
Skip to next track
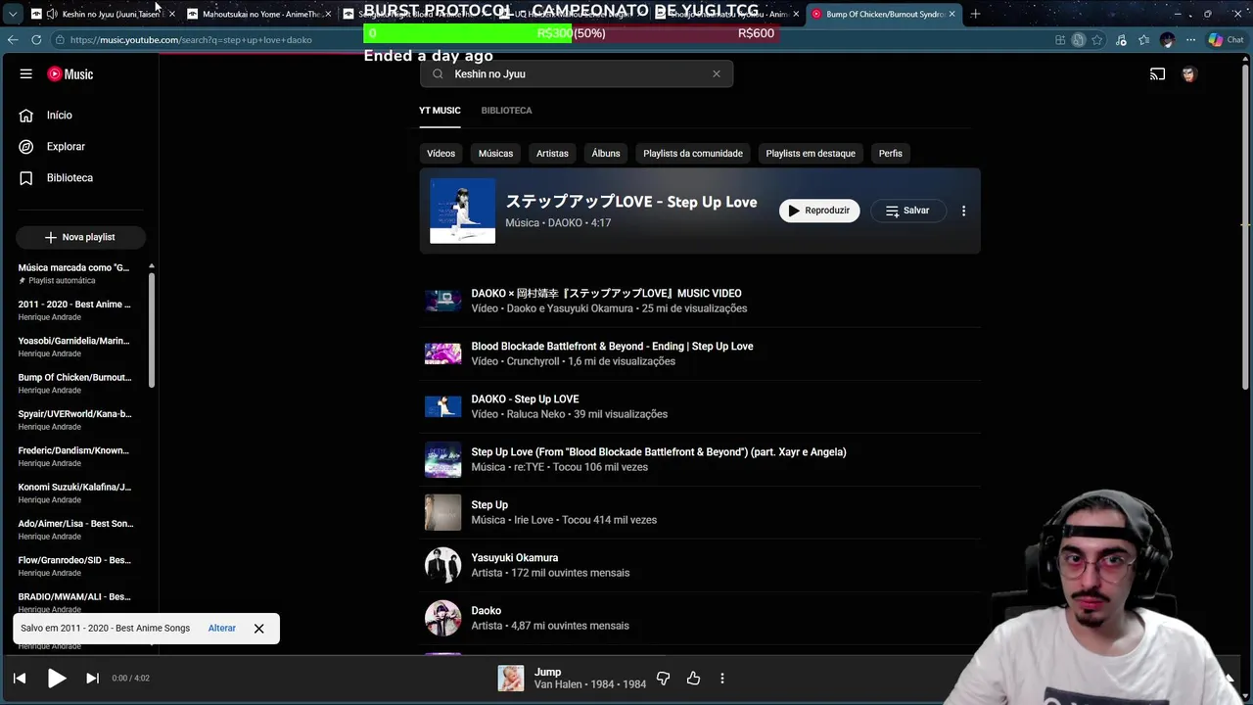[x=92, y=678]
